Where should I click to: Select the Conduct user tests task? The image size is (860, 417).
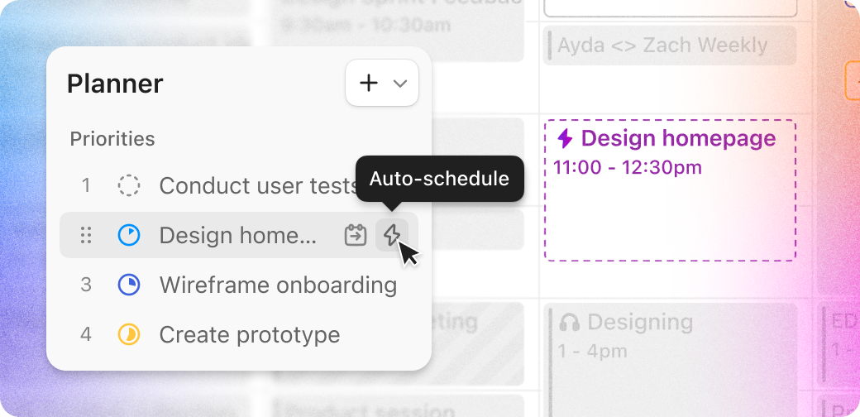coord(256,186)
